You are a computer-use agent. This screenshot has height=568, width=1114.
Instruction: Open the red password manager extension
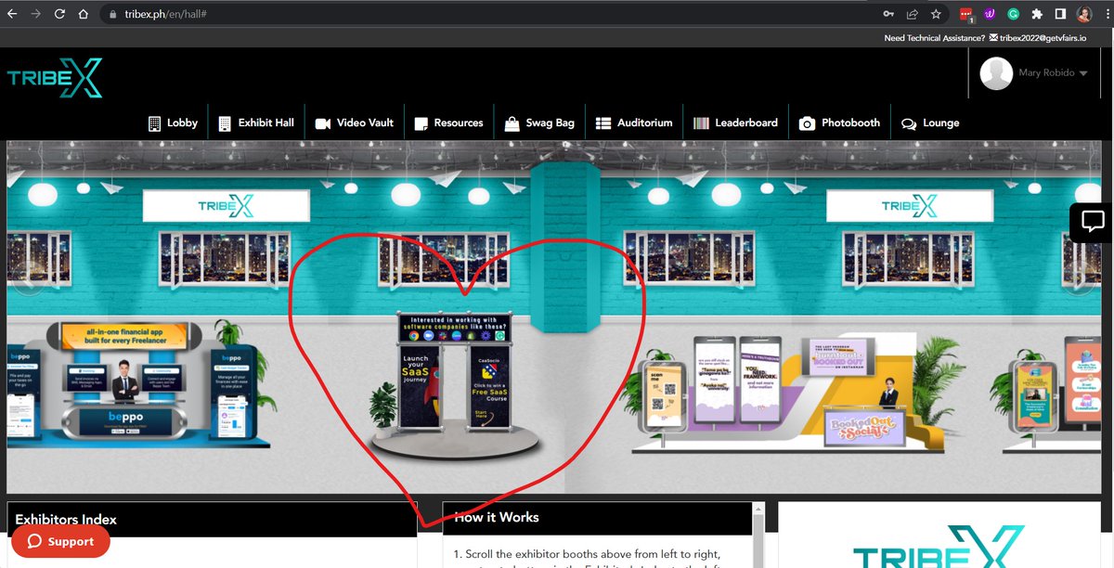(x=966, y=15)
